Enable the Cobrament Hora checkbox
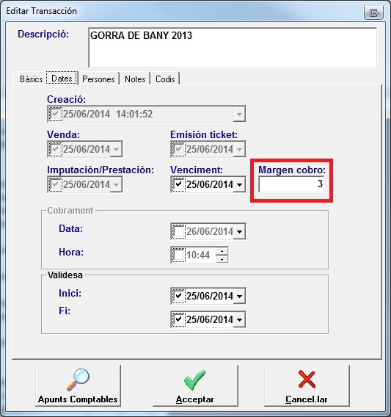This screenshot has width=391, height=417. coord(178,255)
